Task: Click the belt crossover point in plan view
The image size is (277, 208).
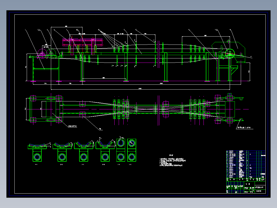Action: point(146,109)
